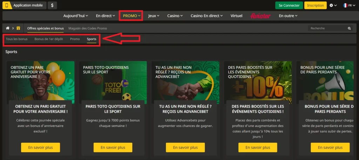Click En savoir plus for anniversary bonus
The width and height of the screenshot is (359, 160).
(x=41, y=147)
